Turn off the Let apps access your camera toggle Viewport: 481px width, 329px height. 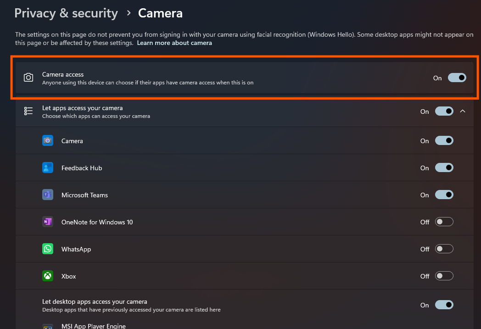coord(444,111)
